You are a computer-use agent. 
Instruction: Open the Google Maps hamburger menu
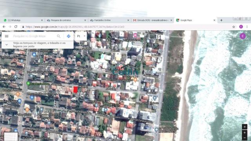7,36
